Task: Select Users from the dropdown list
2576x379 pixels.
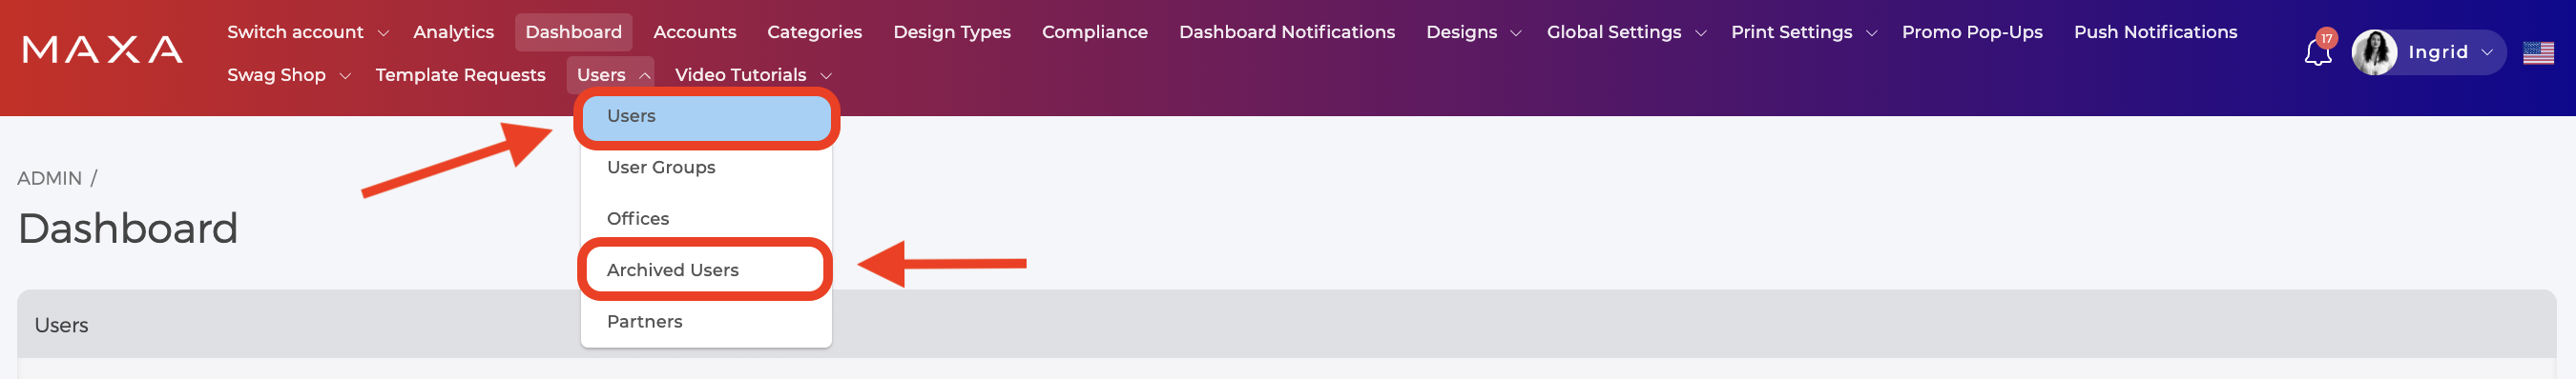Action: (706, 117)
